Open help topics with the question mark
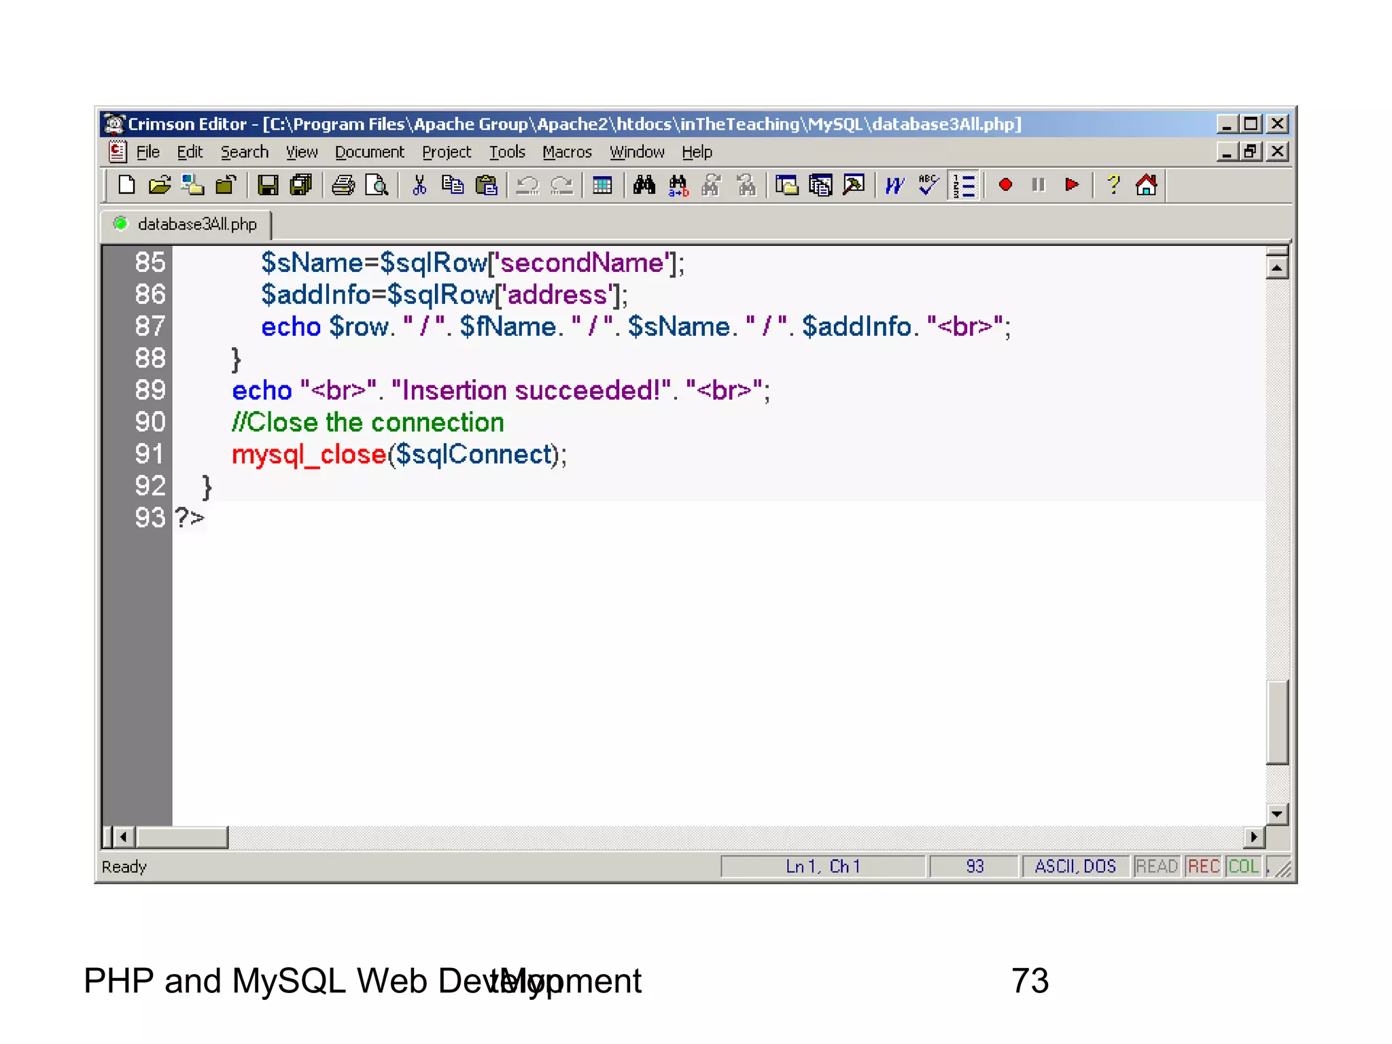1392x1044 pixels. pyautogui.click(x=1113, y=185)
